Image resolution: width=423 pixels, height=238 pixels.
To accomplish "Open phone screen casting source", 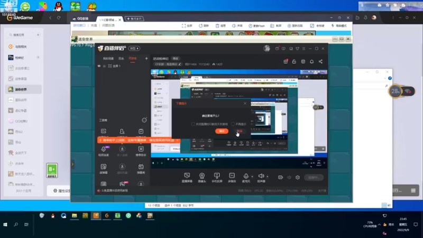I will point(217,178).
